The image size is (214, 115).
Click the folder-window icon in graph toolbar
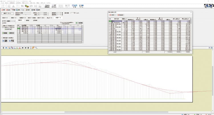click(x=9, y=48)
